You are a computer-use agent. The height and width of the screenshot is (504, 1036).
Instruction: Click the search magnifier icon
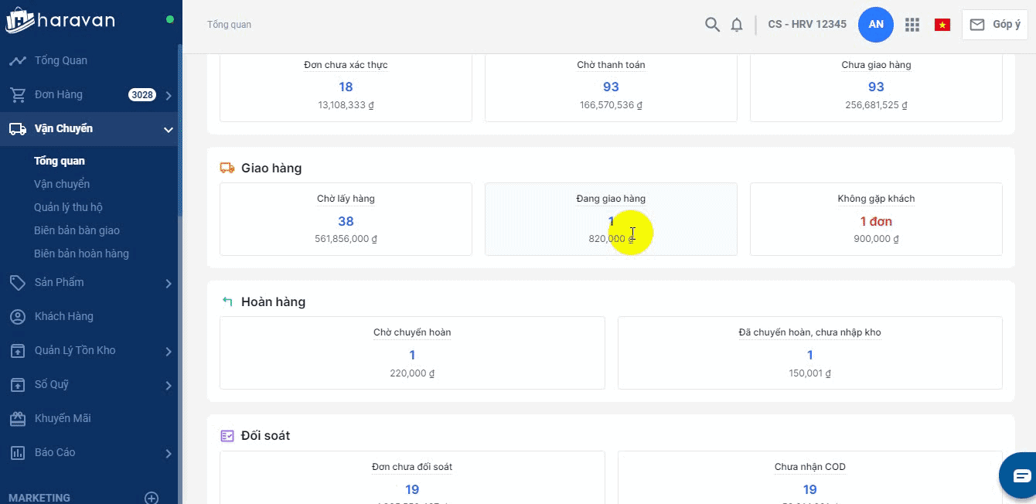pyautogui.click(x=712, y=25)
